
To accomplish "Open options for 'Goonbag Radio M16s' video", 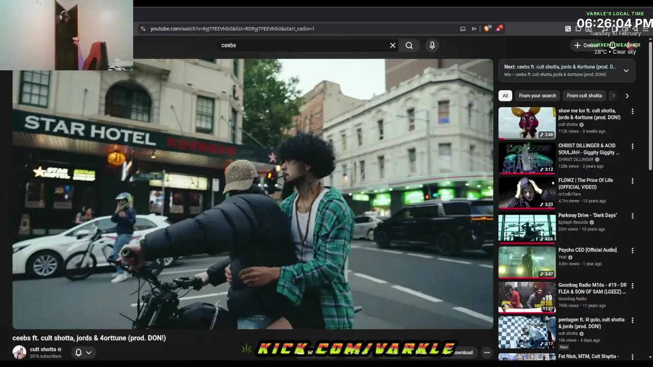I will click(x=633, y=285).
